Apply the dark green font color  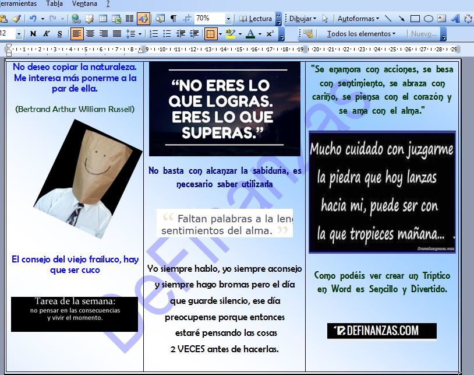pos(250,34)
